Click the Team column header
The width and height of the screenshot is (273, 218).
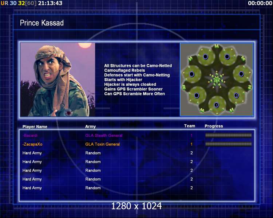click(x=190, y=126)
